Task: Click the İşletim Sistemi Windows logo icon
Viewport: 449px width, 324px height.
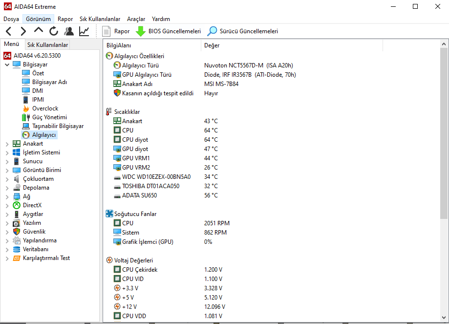Action: (x=17, y=152)
